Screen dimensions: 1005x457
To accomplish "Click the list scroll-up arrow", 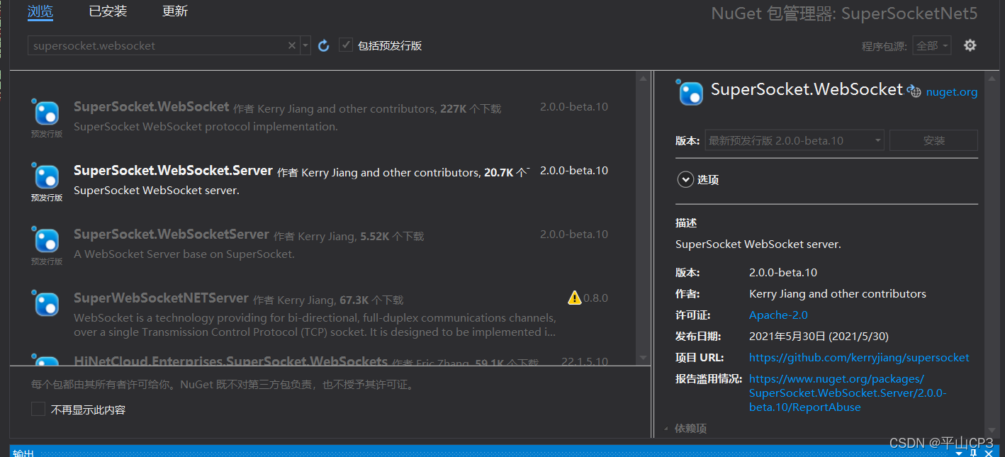I will tap(643, 77).
